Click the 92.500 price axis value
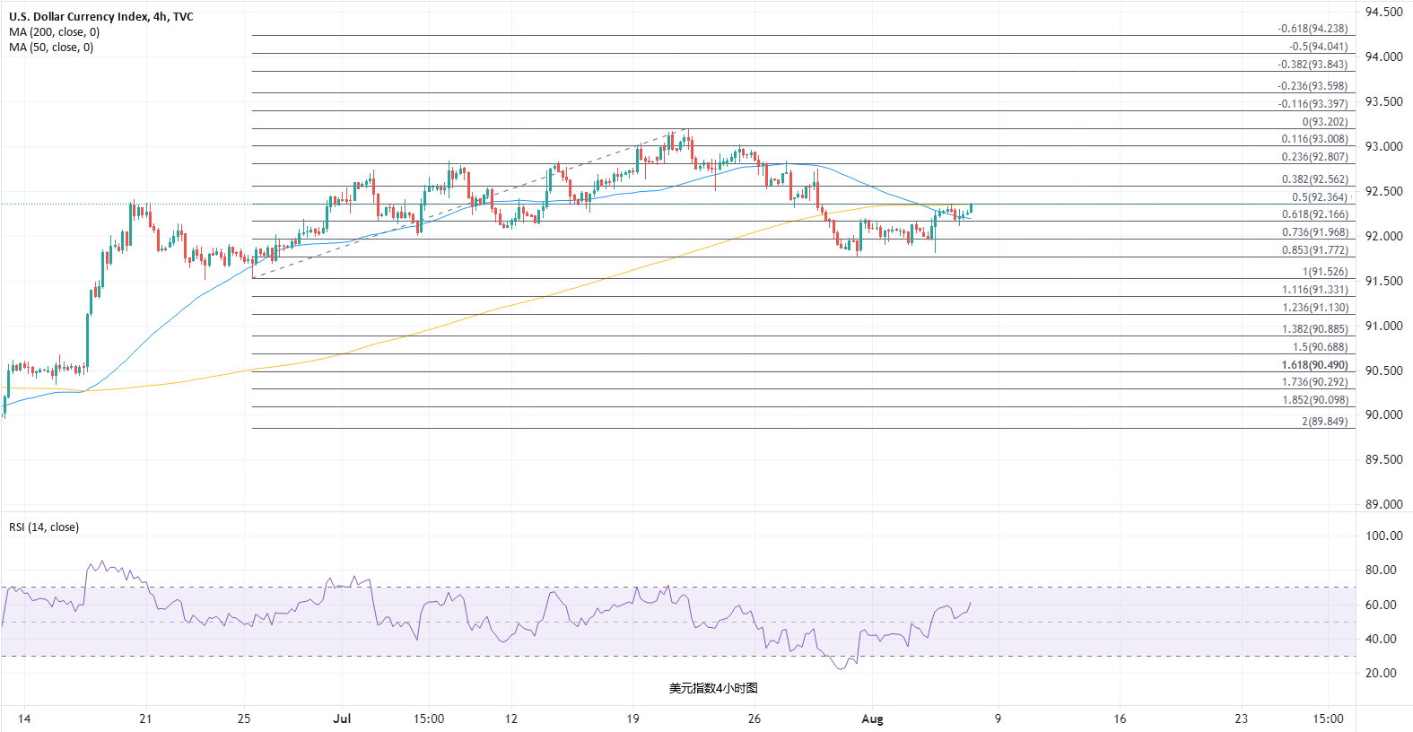The image size is (1413, 732). 1383,191
